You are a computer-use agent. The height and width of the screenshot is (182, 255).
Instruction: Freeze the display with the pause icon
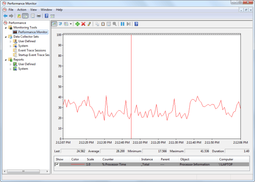click(x=122, y=24)
